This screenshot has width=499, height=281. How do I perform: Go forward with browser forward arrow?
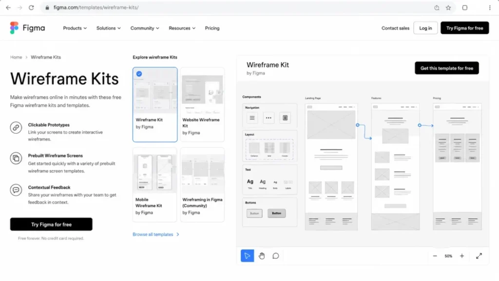pos(19,8)
